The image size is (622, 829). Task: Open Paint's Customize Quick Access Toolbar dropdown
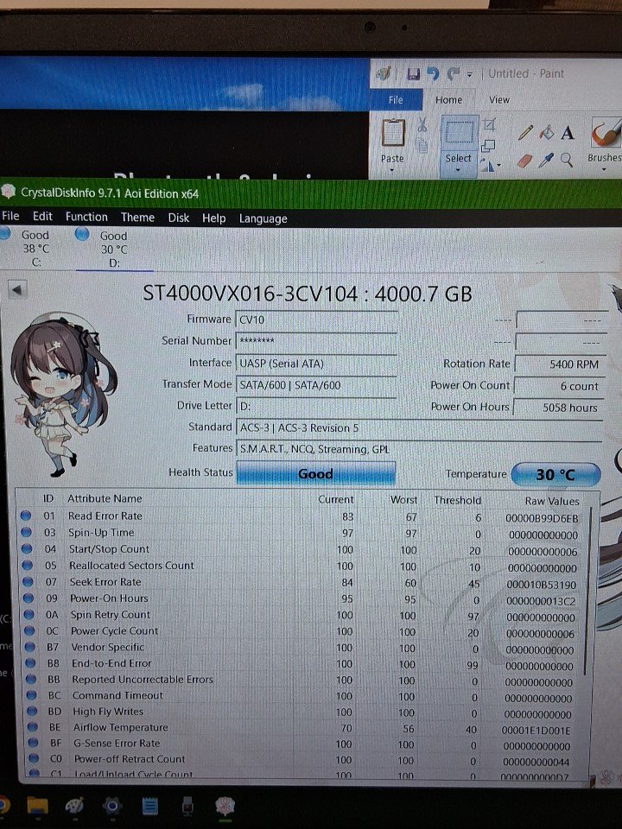[x=470, y=74]
